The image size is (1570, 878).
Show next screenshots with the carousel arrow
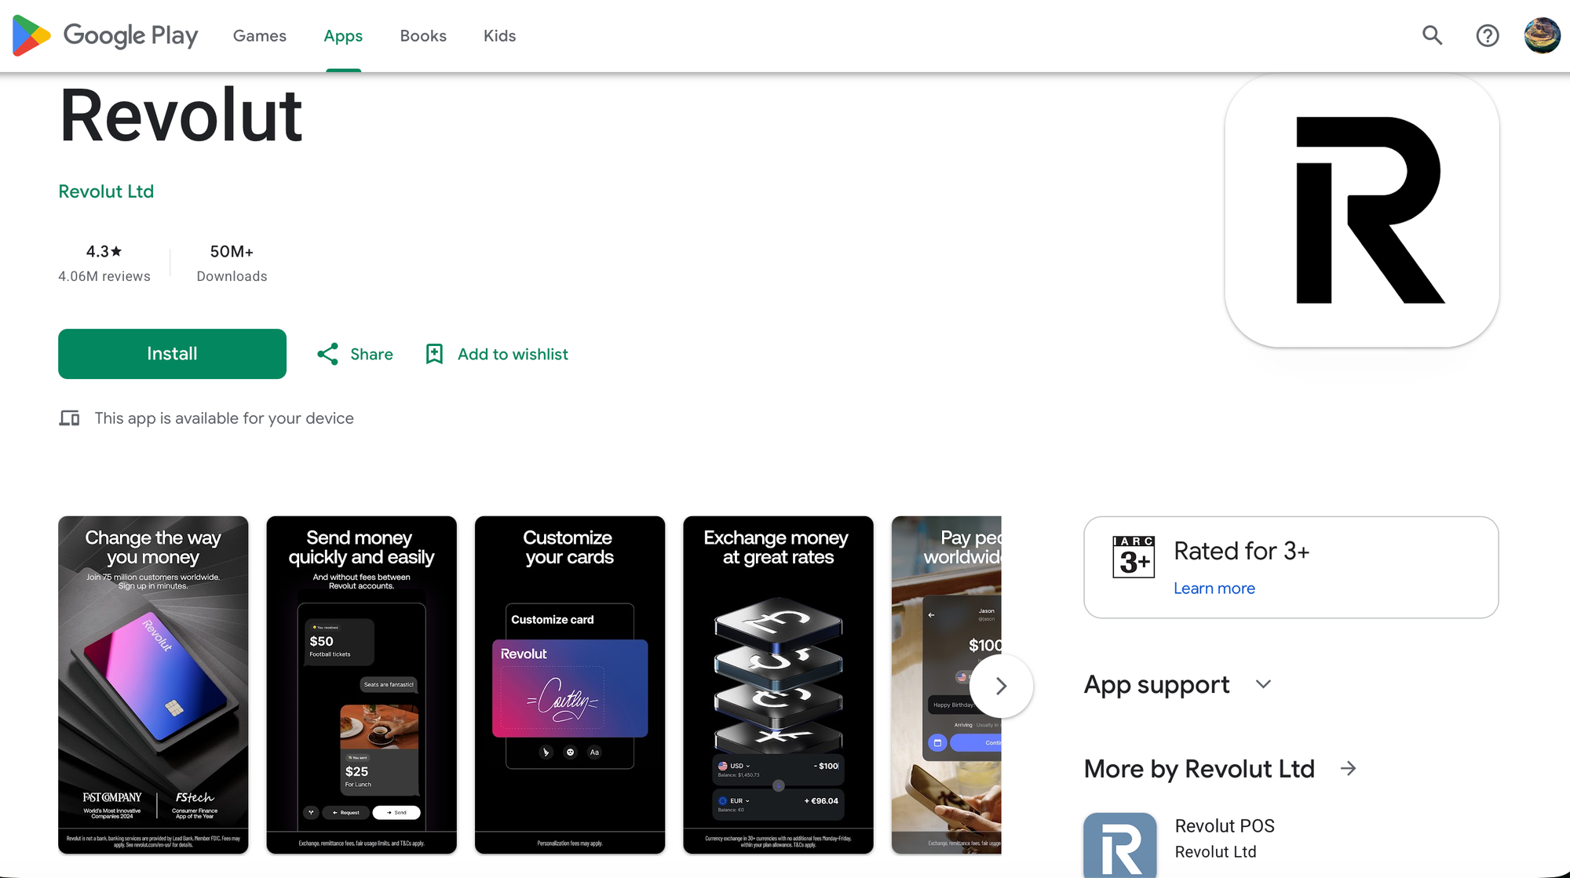(1001, 686)
